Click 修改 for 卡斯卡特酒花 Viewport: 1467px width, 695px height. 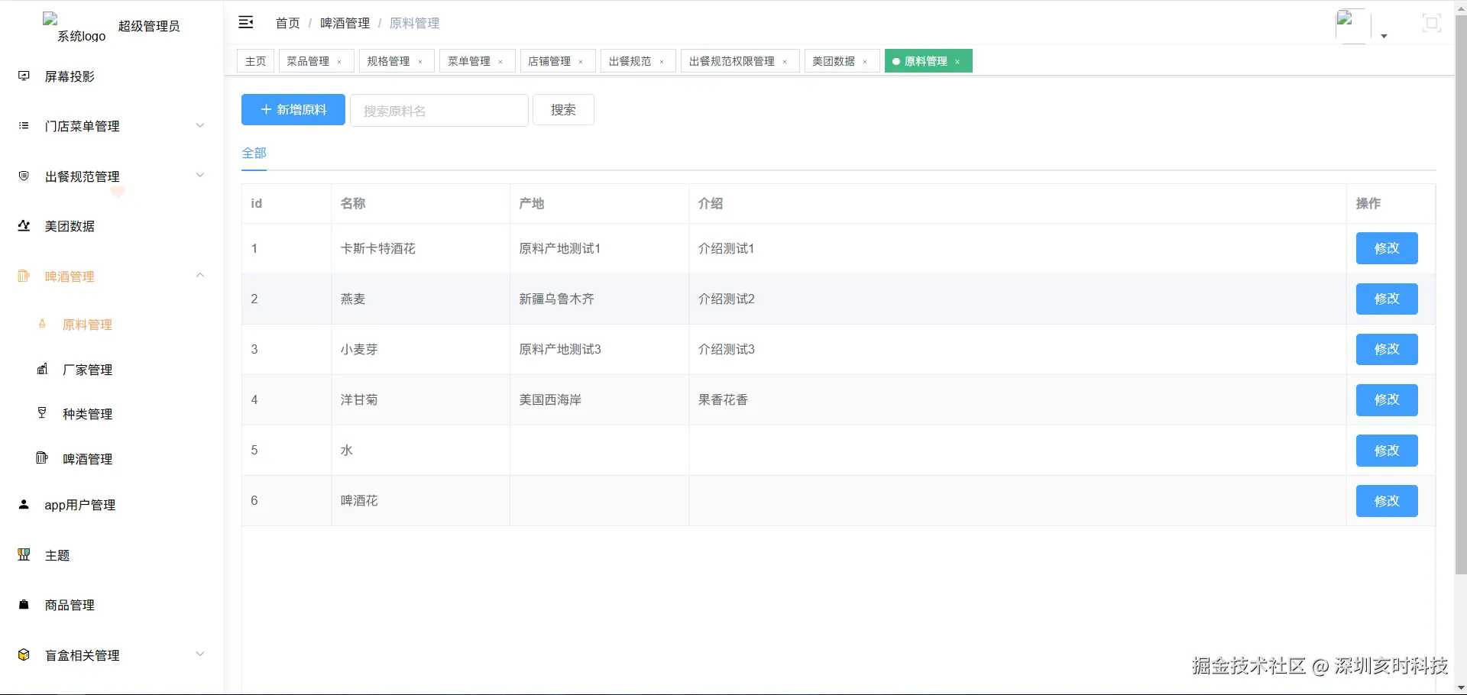tap(1387, 248)
